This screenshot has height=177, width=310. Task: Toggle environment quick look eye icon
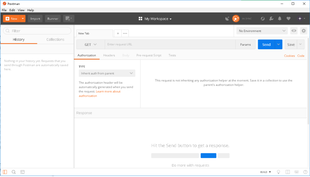click(x=294, y=31)
